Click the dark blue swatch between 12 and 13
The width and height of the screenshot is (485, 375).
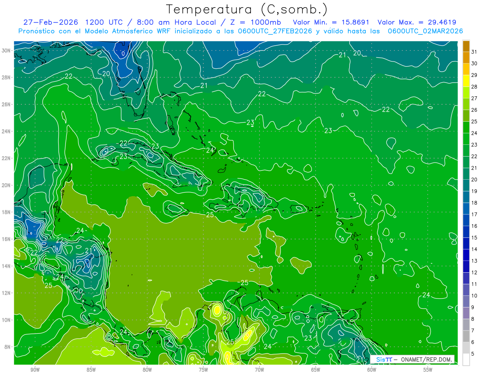pos(466,267)
